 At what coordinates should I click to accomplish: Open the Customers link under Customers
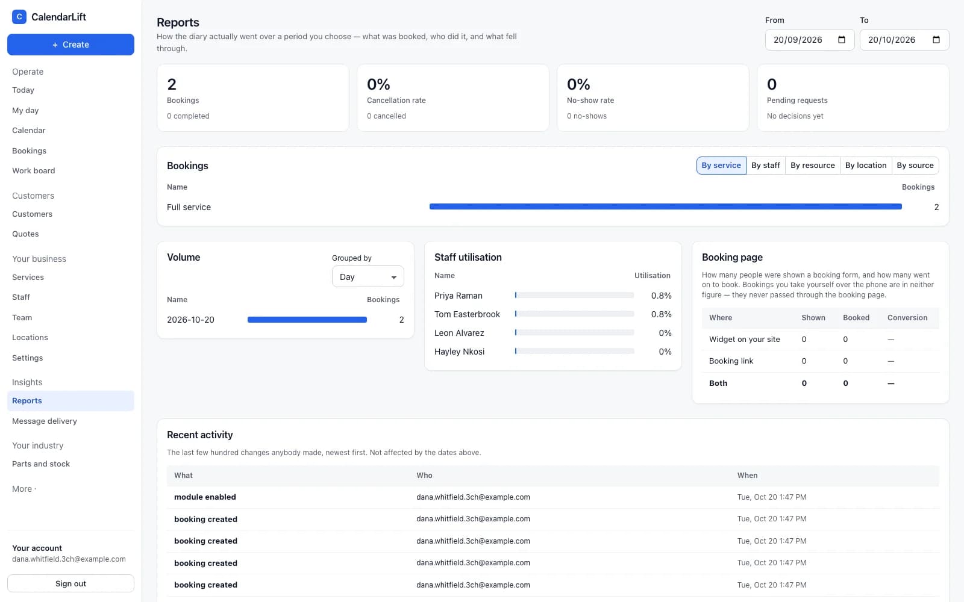pyautogui.click(x=70, y=214)
